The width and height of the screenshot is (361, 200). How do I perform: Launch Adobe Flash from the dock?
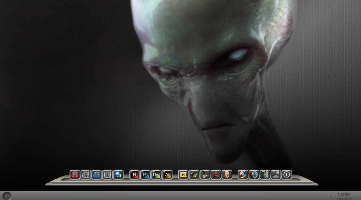135,175
